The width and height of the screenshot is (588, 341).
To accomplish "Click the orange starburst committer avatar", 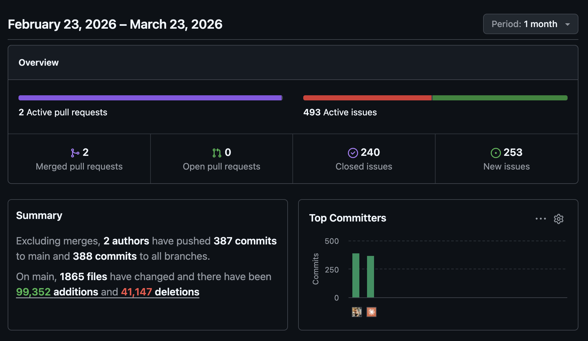I will (371, 312).
